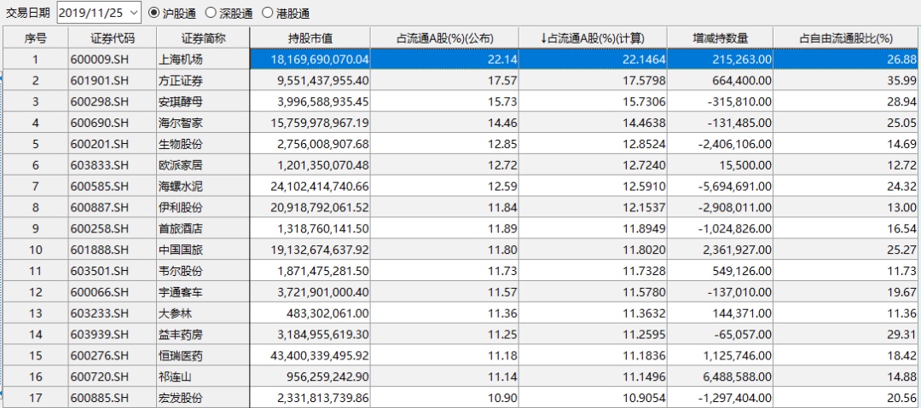Sort by 占自由流通股比(%) column header
Viewport: 921px width, 408px height.
847,38
